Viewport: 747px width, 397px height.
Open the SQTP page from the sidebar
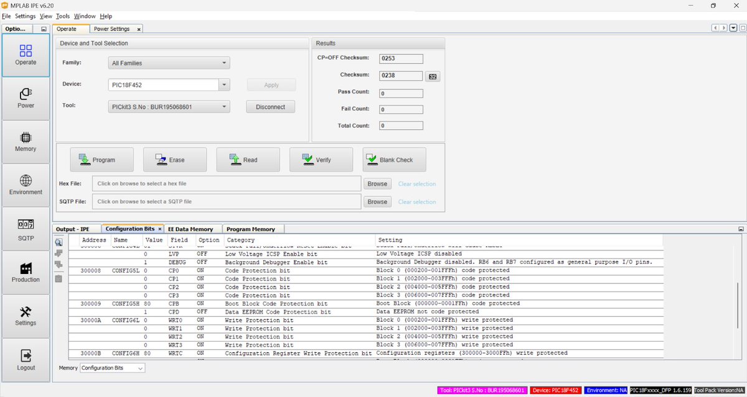26,229
